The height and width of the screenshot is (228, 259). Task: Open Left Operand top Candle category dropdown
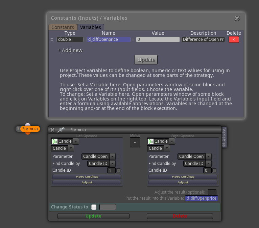[76, 141]
